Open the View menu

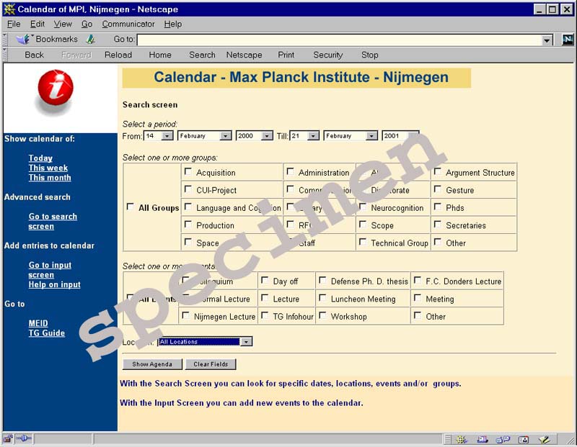(63, 24)
